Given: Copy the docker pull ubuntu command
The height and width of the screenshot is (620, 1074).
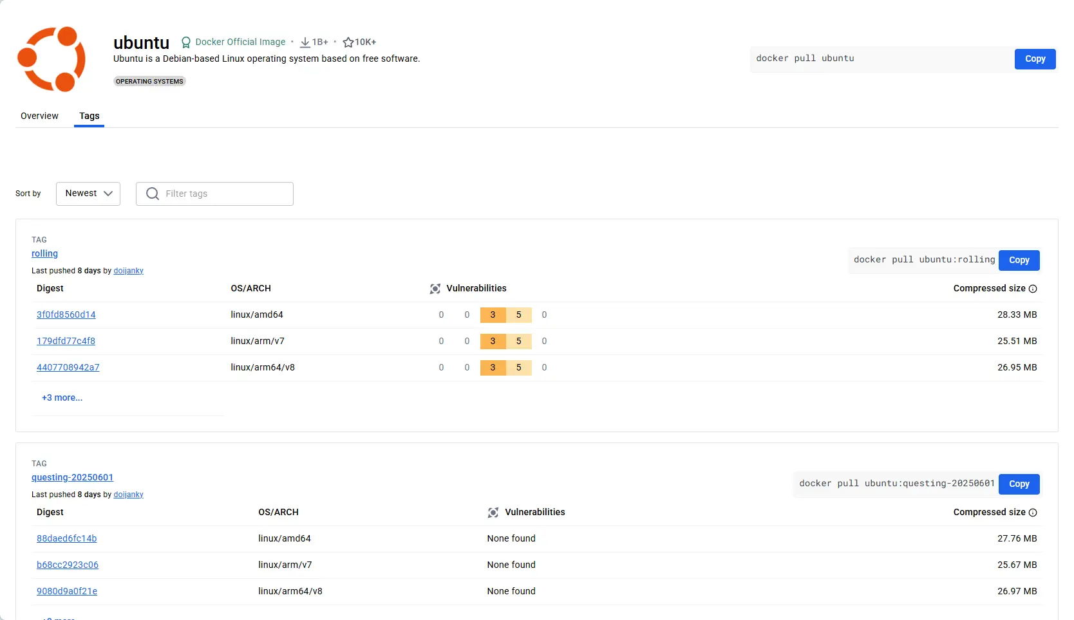Looking at the screenshot, I should coord(1035,59).
